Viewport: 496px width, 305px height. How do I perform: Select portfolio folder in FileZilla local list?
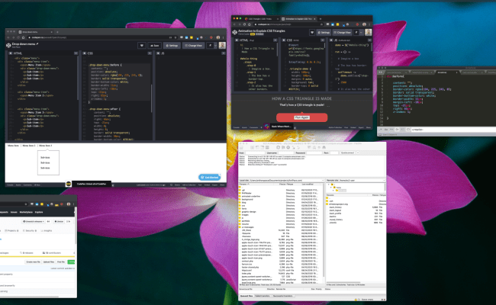(x=246, y=221)
